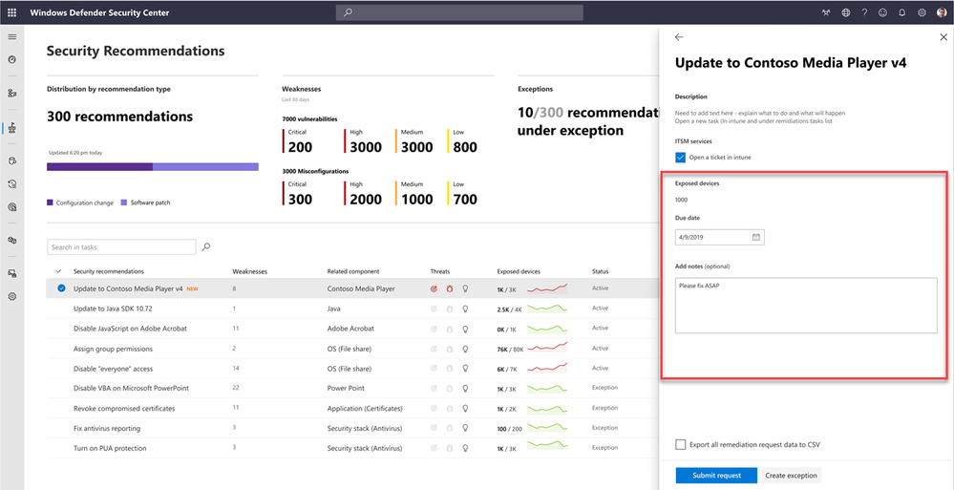Sort by Security recommendations column
The height and width of the screenshot is (490, 954).
click(109, 271)
